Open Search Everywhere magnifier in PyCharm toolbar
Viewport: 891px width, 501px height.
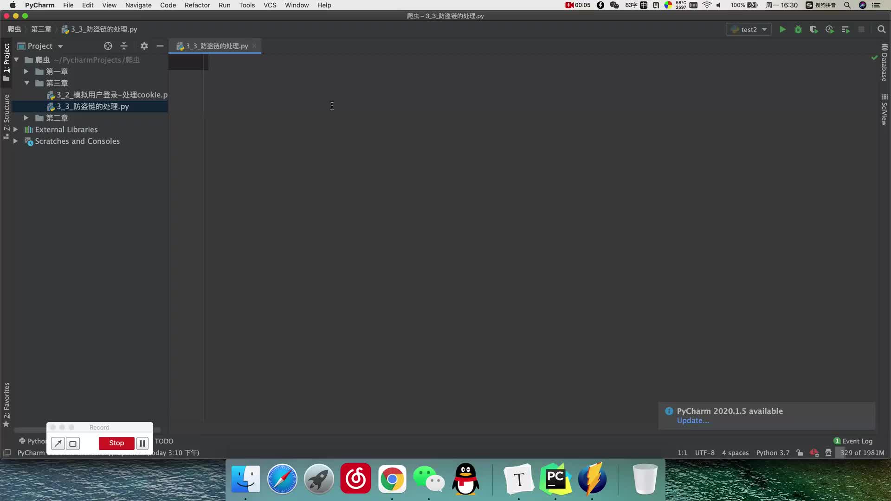881,29
